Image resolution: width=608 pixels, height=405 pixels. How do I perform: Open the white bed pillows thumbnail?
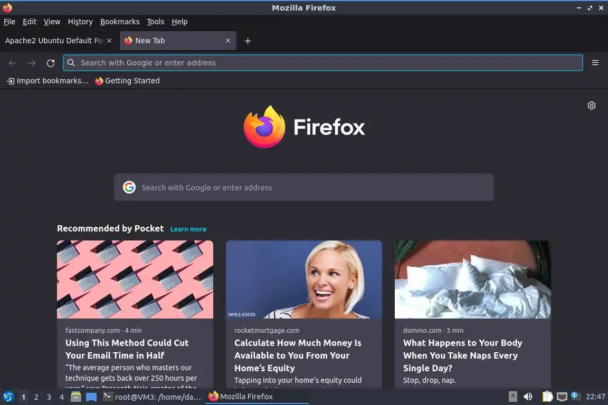pos(473,279)
